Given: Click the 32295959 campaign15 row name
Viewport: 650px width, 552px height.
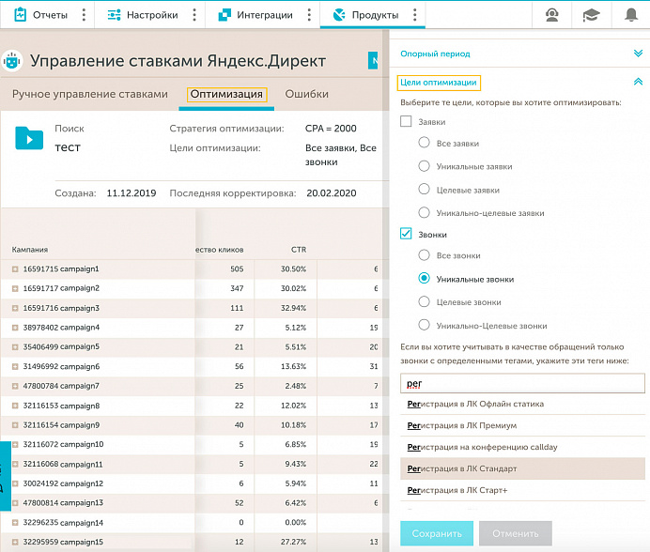Looking at the screenshot, I should [63, 542].
